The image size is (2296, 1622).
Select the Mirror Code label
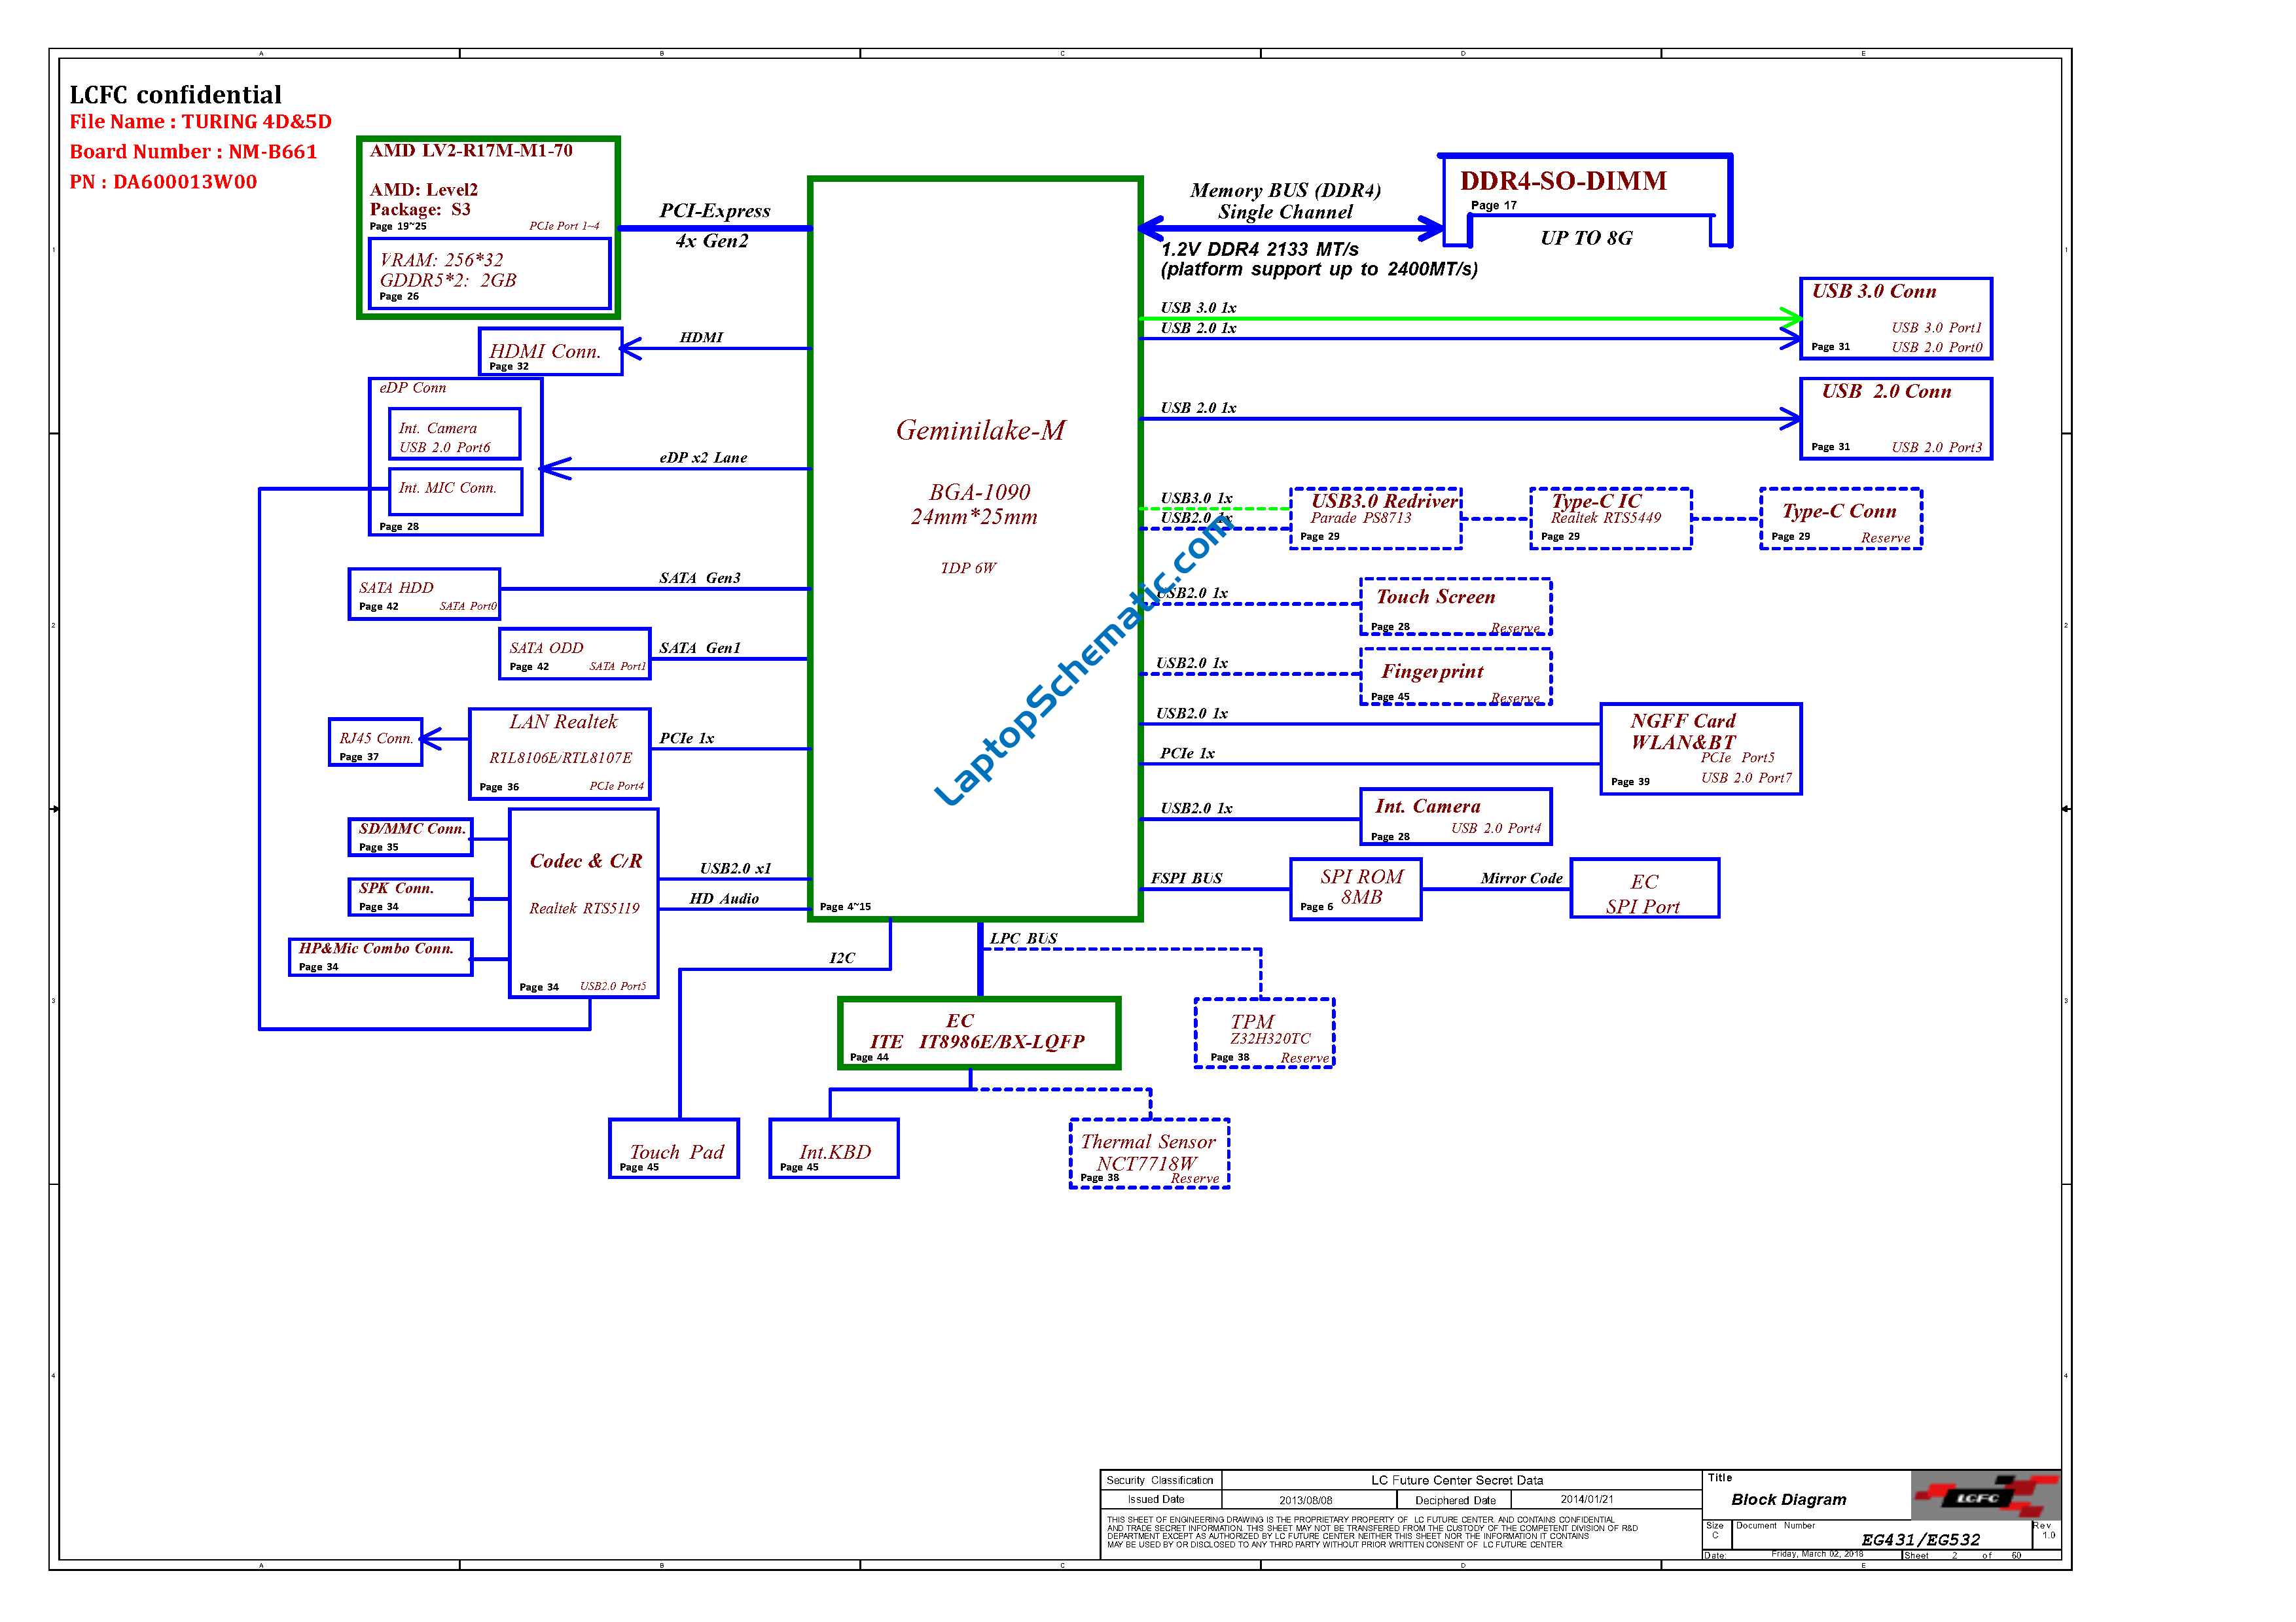point(1521,879)
